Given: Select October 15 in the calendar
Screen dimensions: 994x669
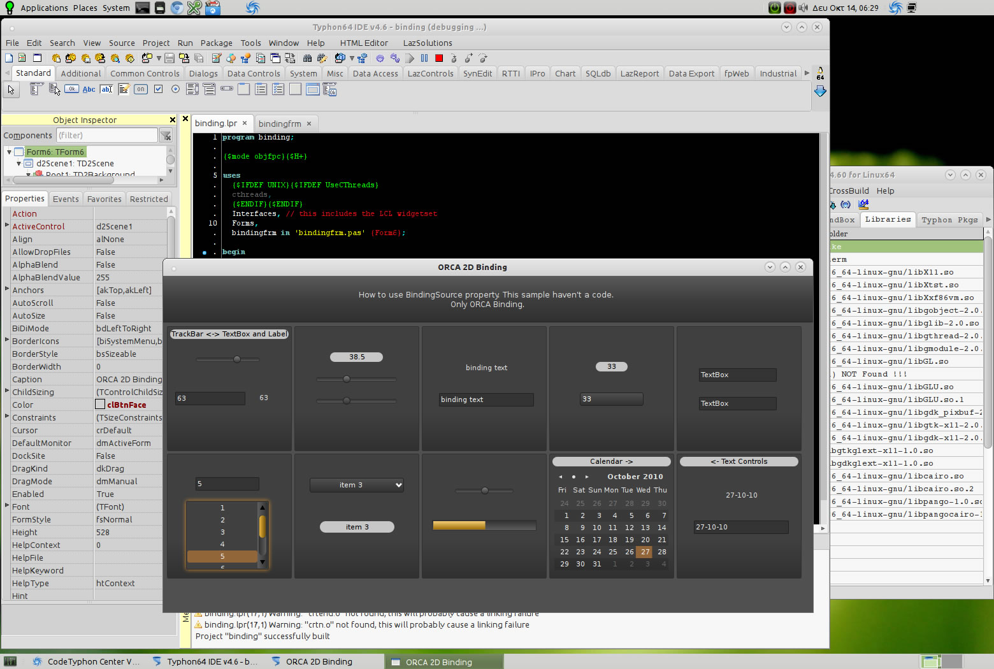Looking at the screenshot, I should [x=565, y=540].
